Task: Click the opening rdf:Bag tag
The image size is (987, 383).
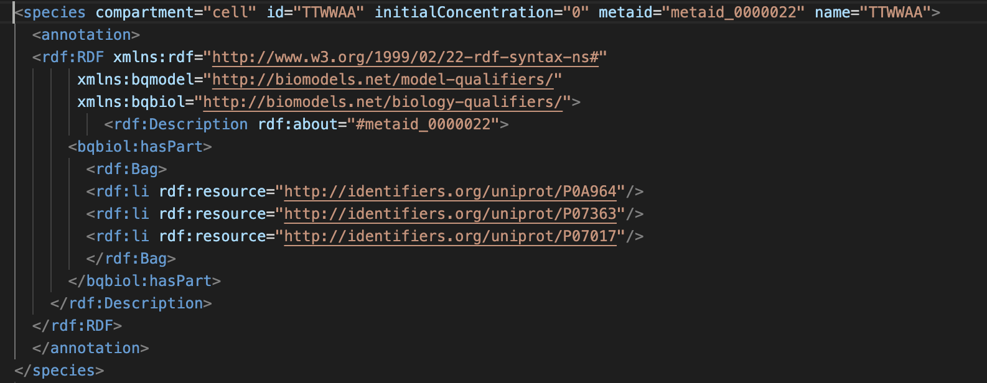Action: click(x=127, y=169)
